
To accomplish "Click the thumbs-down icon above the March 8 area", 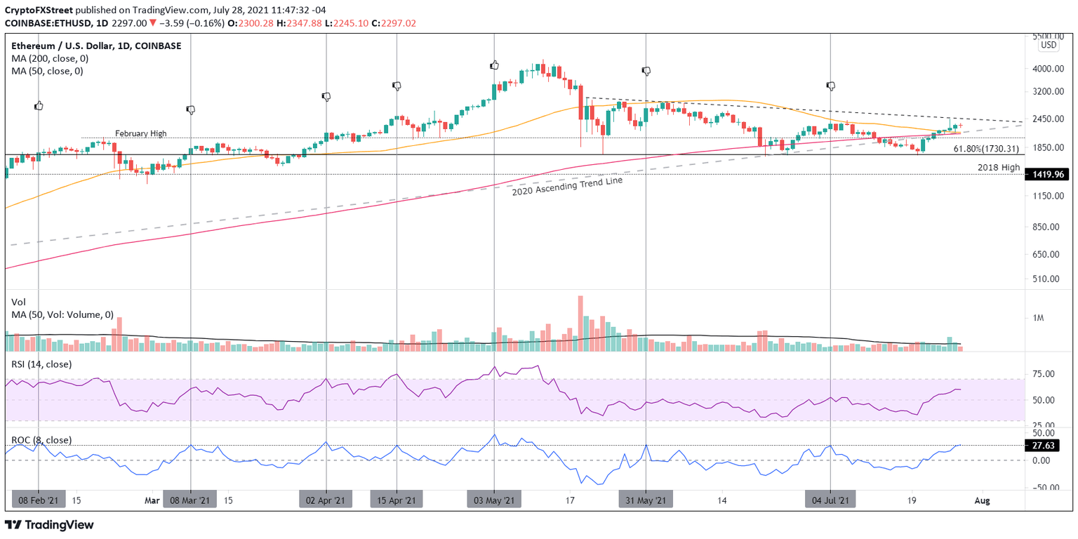I will point(190,109).
